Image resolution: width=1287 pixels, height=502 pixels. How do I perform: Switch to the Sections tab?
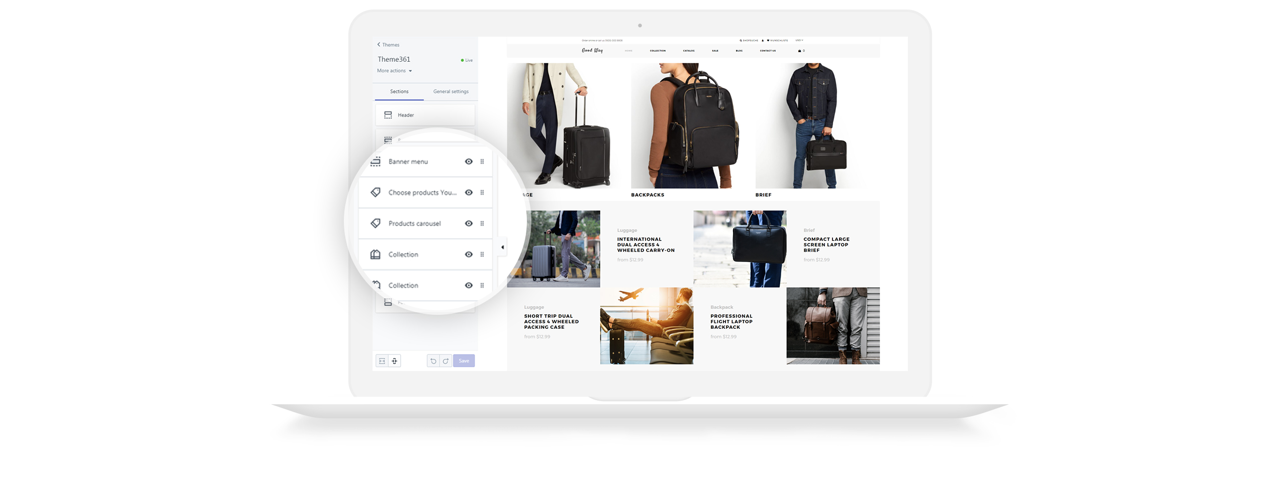[399, 91]
